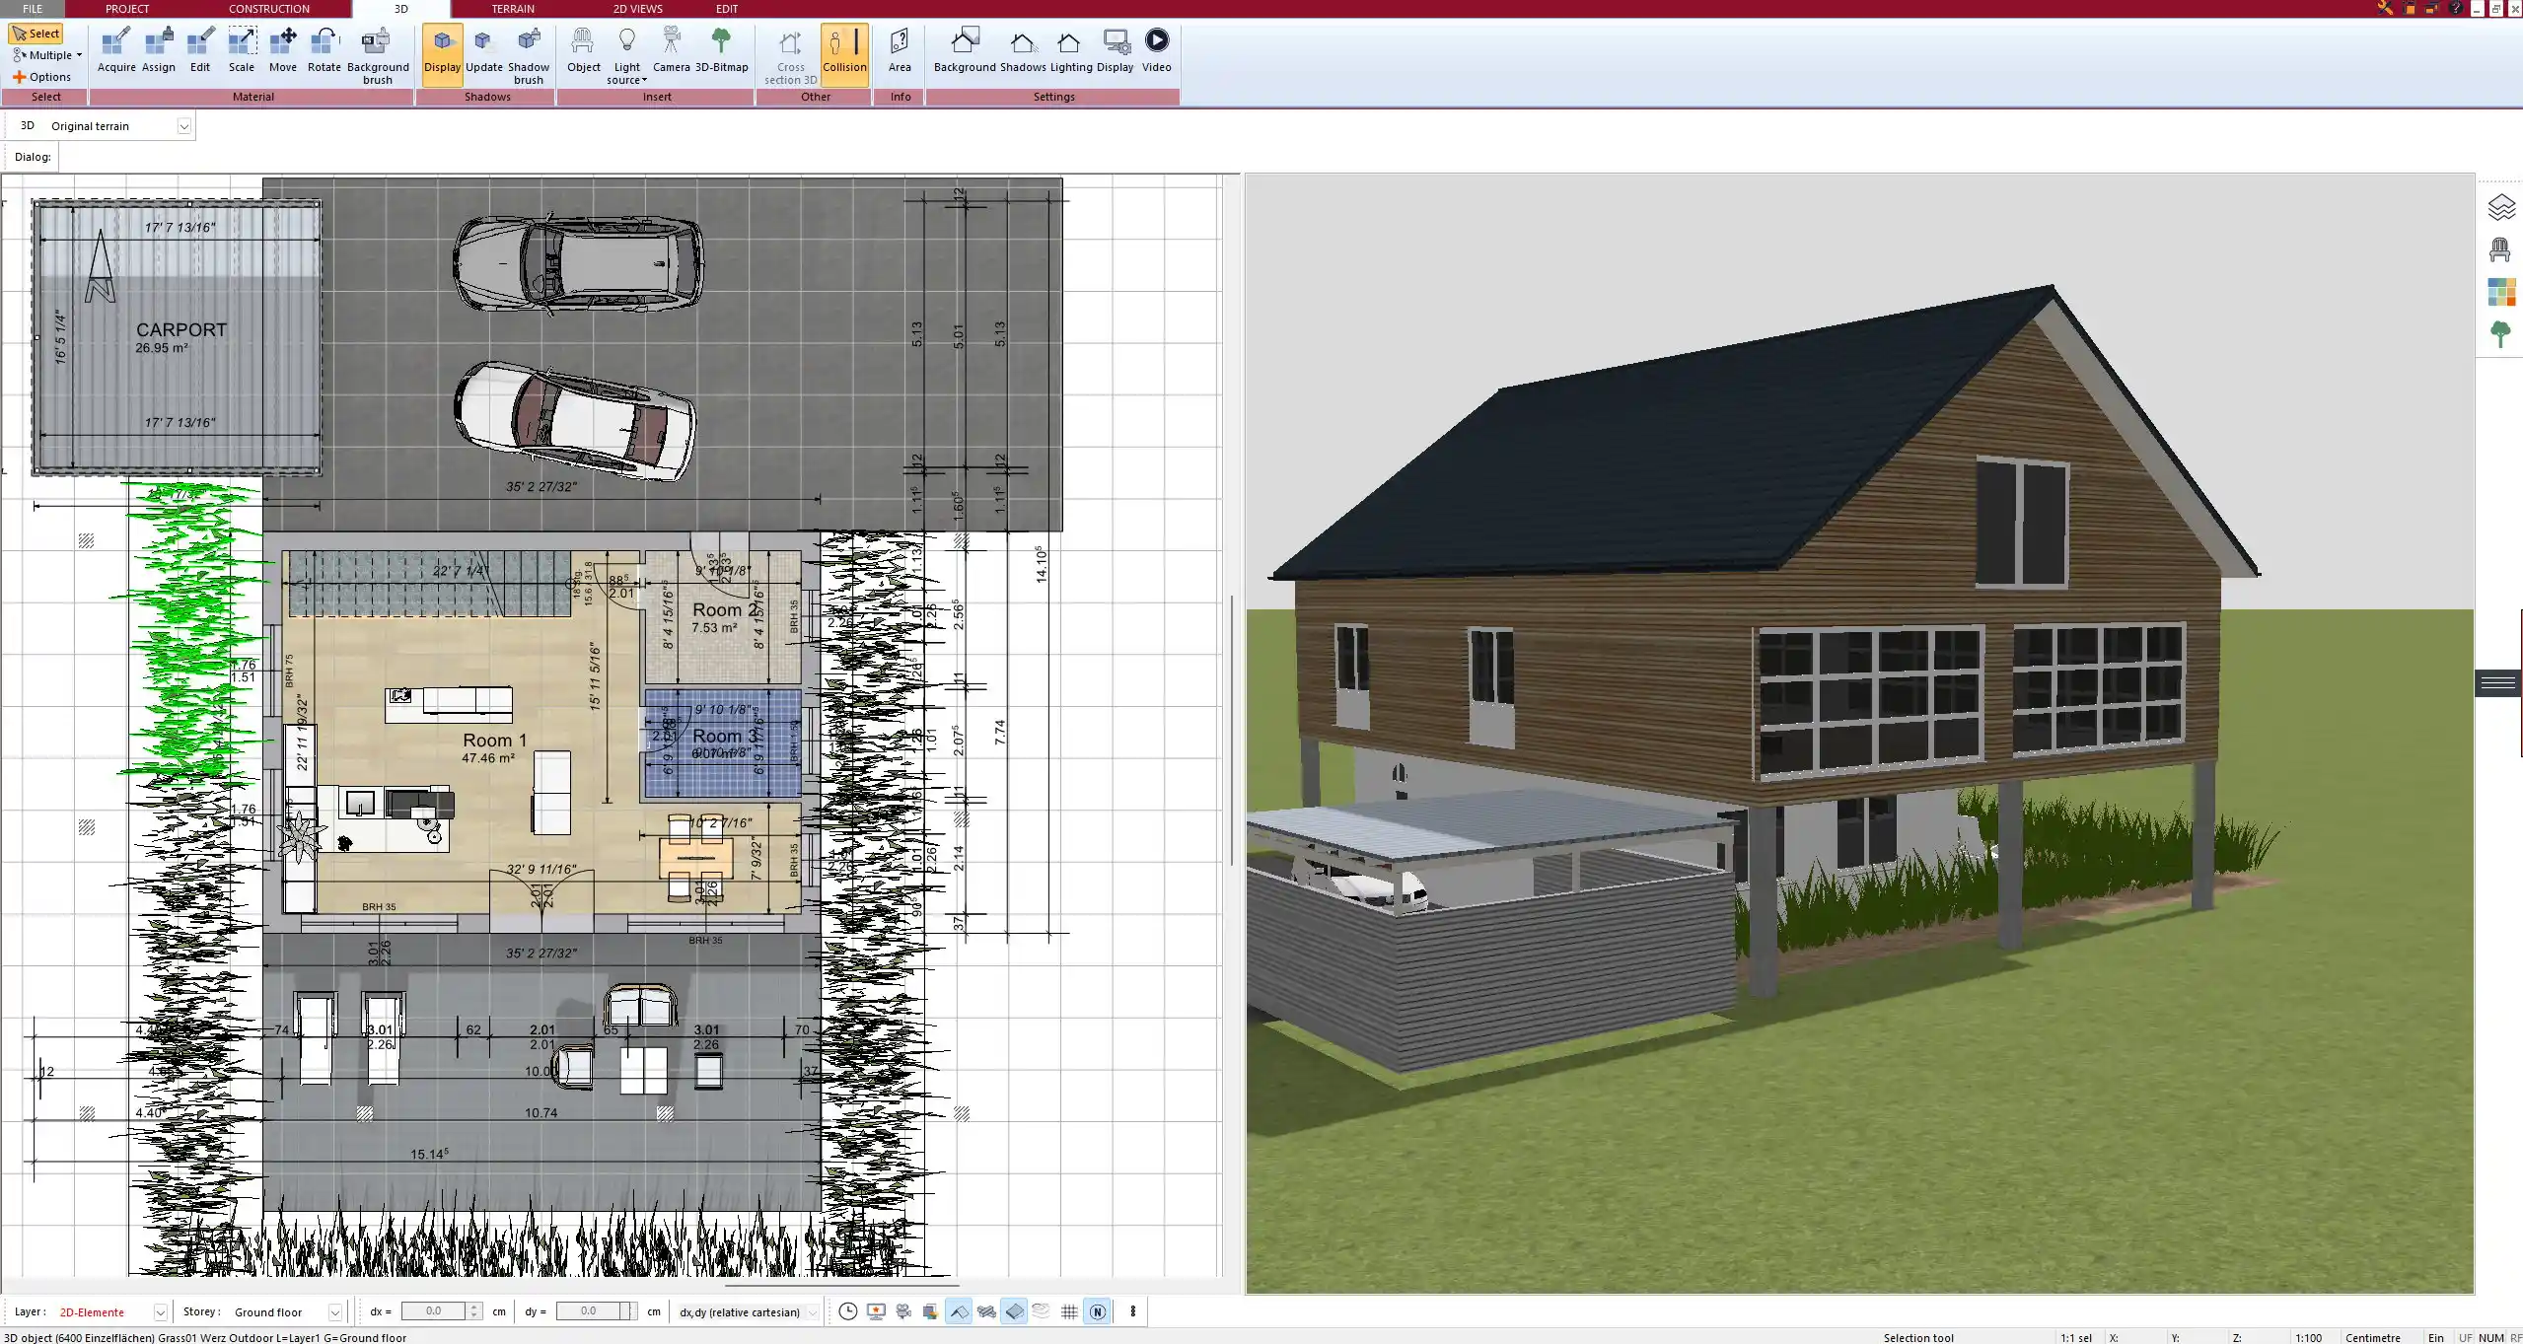Open the Storey Ground floor dropdown
Screen dimensions: 2523x1344
click(x=334, y=1312)
